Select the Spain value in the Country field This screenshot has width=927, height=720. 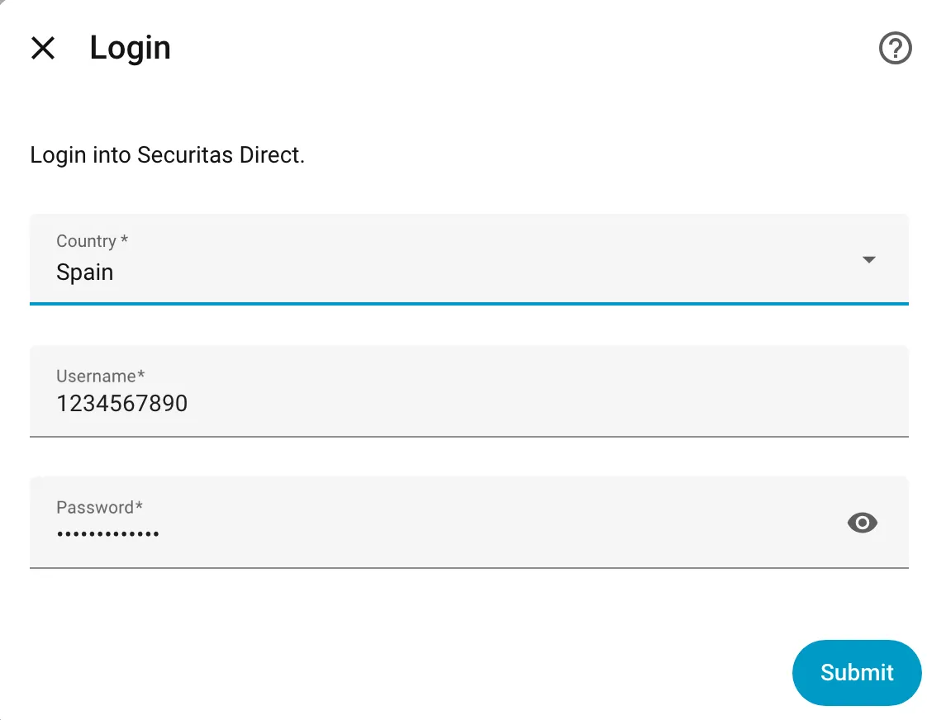pyautogui.click(x=84, y=272)
